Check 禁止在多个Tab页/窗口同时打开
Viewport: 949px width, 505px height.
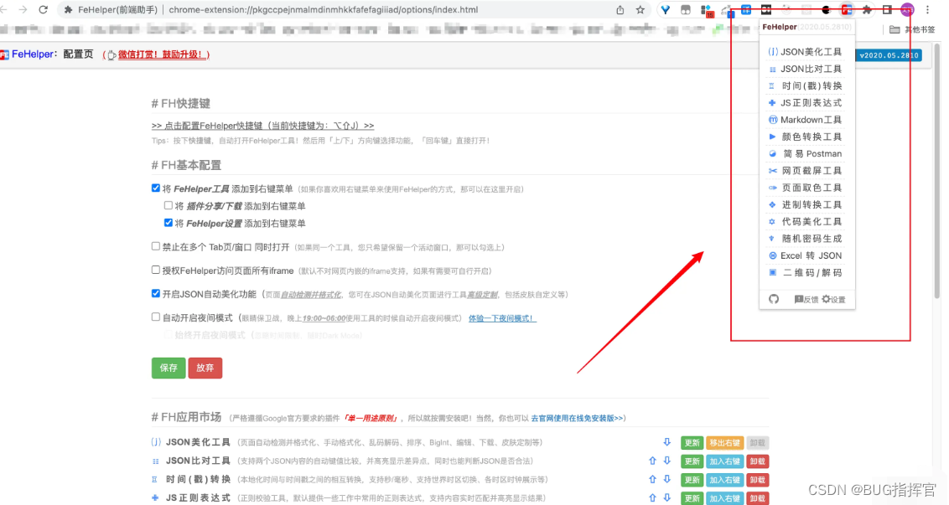(x=156, y=246)
